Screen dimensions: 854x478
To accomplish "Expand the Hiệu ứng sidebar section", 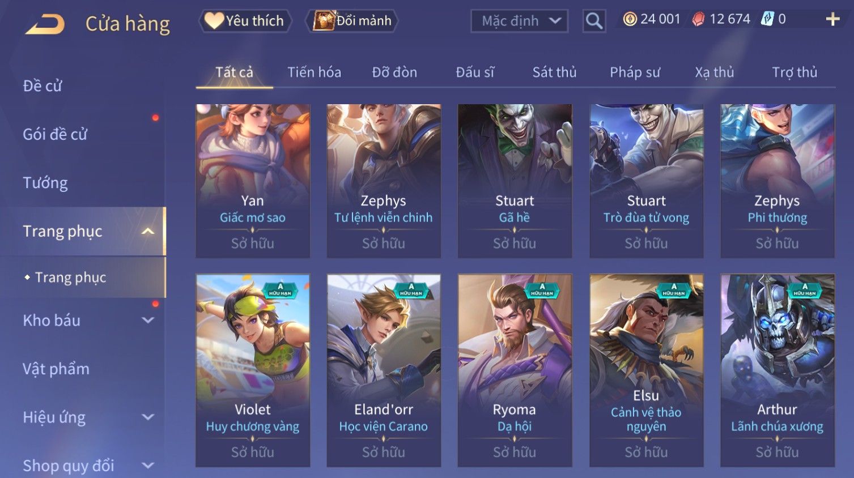I will [147, 417].
